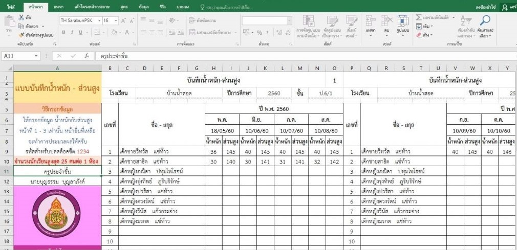The height and width of the screenshot is (250, 517).
Task: Click the ลงชื่อเข้าใช้ sign-in link
Action: pos(486,7)
